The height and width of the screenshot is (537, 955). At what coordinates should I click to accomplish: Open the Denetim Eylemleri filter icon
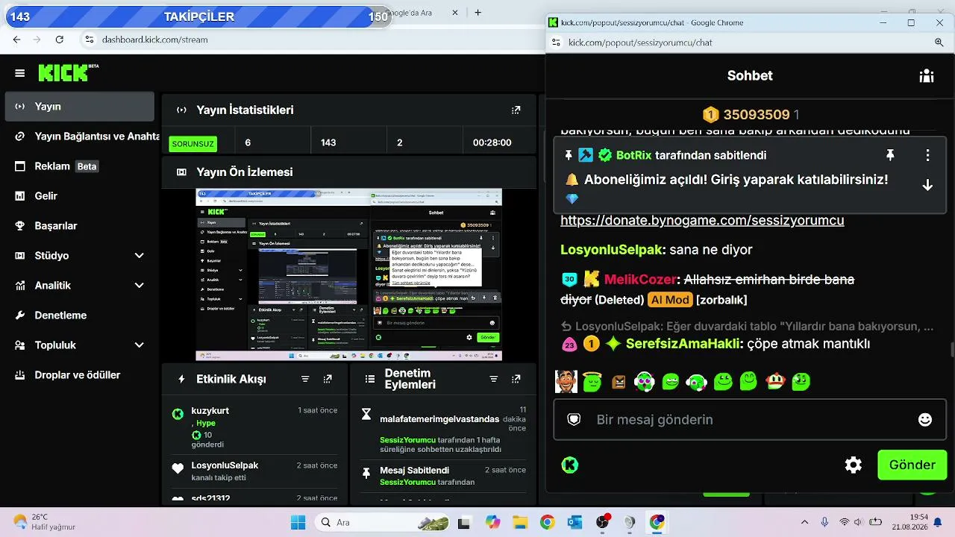point(493,379)
